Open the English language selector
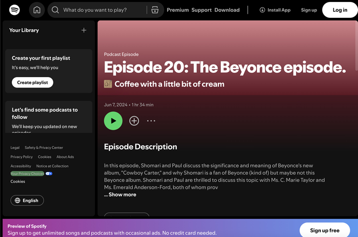Image resolution: width=358 pixels, height=237 pixels. pos(27,200)
